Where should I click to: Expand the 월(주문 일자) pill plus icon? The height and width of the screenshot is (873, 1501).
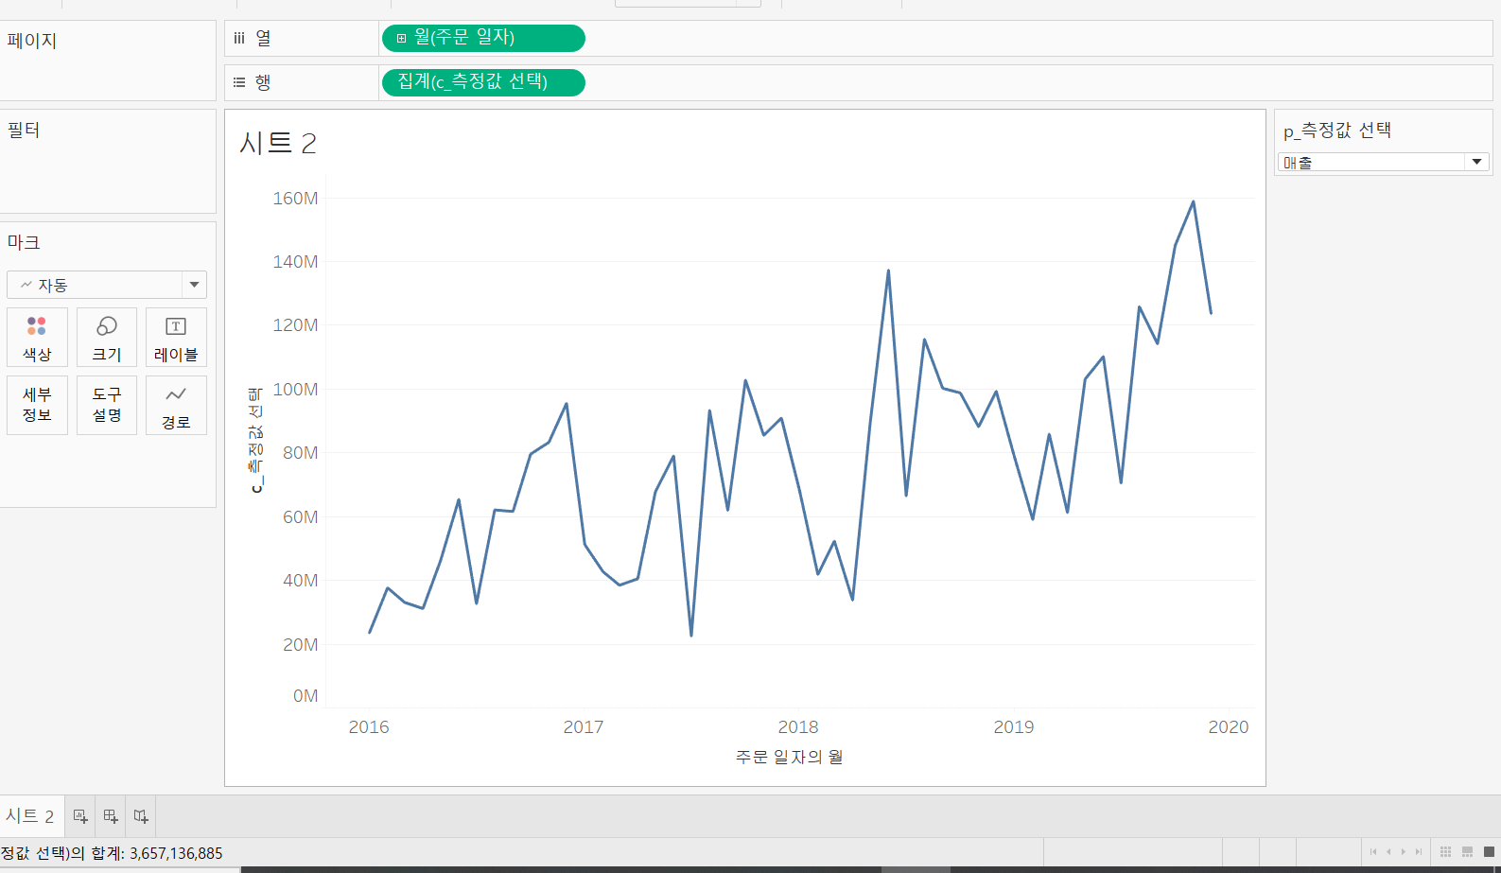click(401, 39)
